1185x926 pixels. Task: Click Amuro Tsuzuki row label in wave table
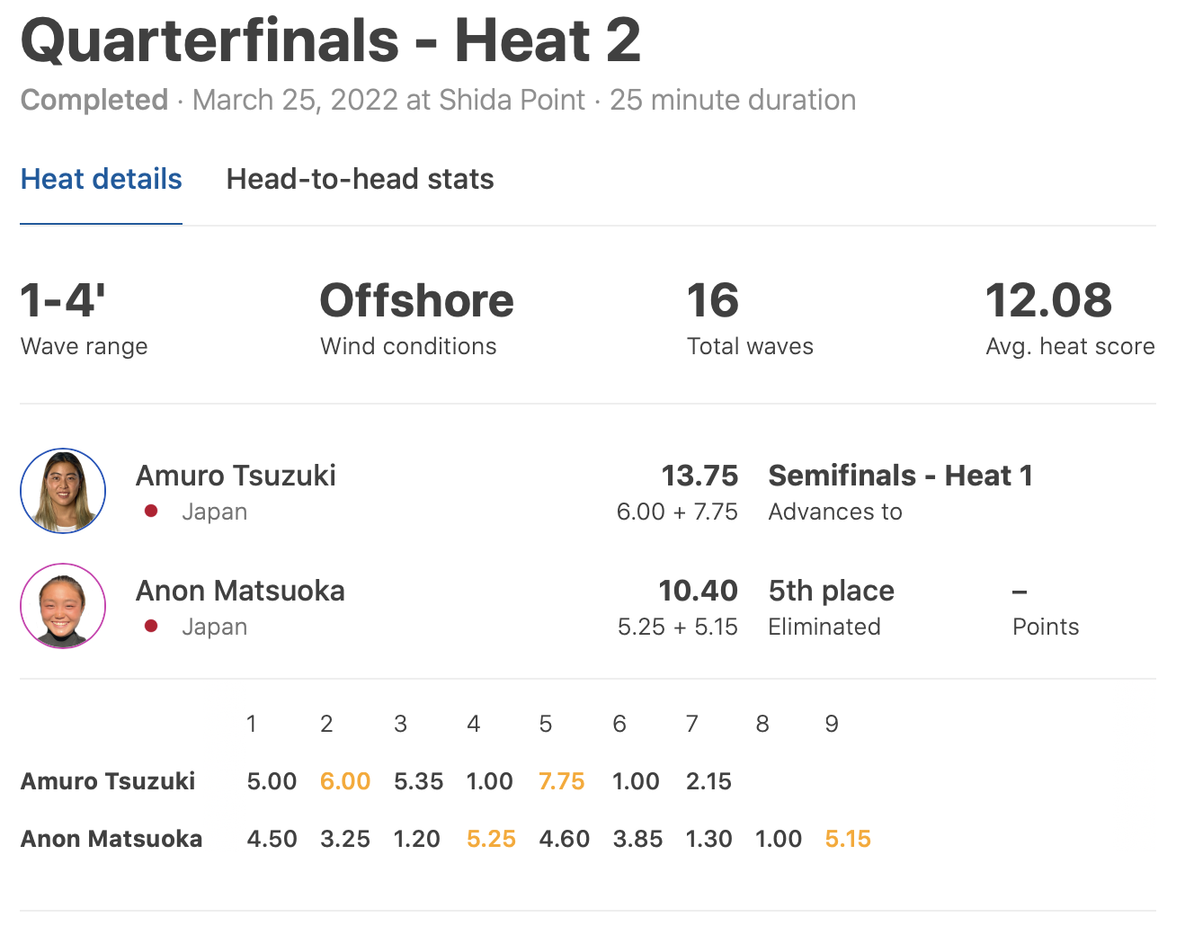108,781
